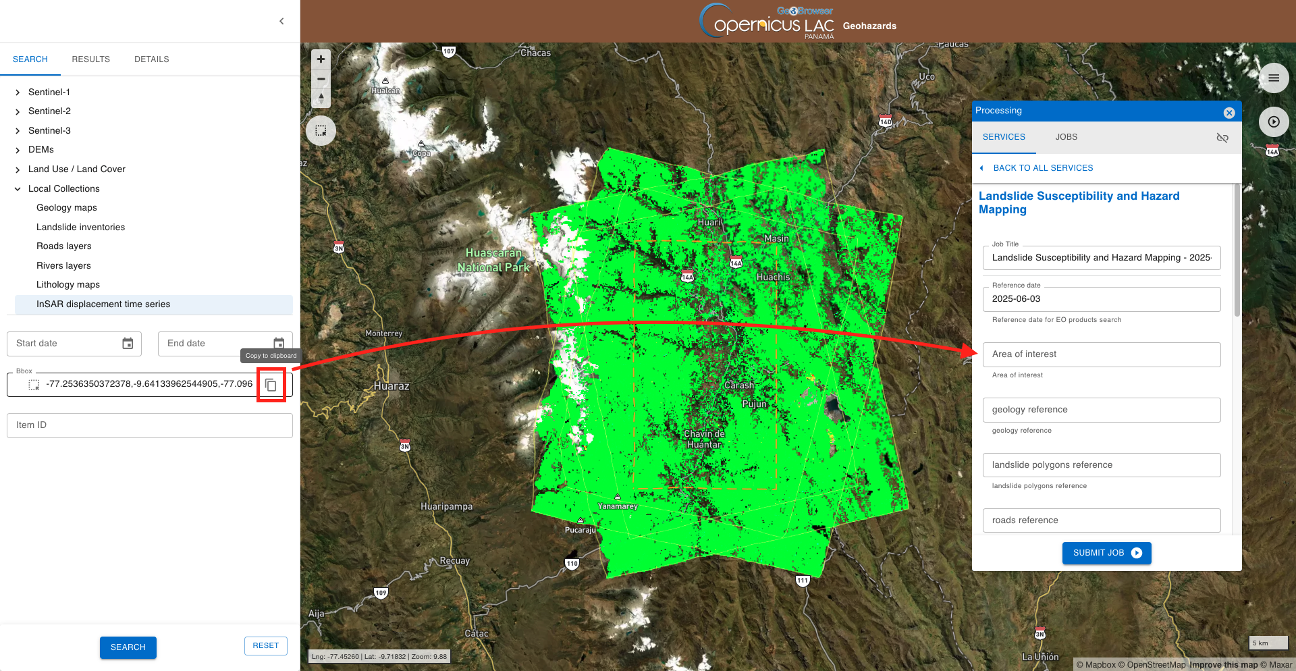1296x671 pixels.
Task: Open the map layers menu icon
Action: (1273, 78)
